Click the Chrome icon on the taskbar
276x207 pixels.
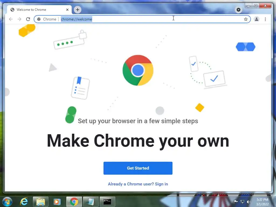tap(74, 202)
